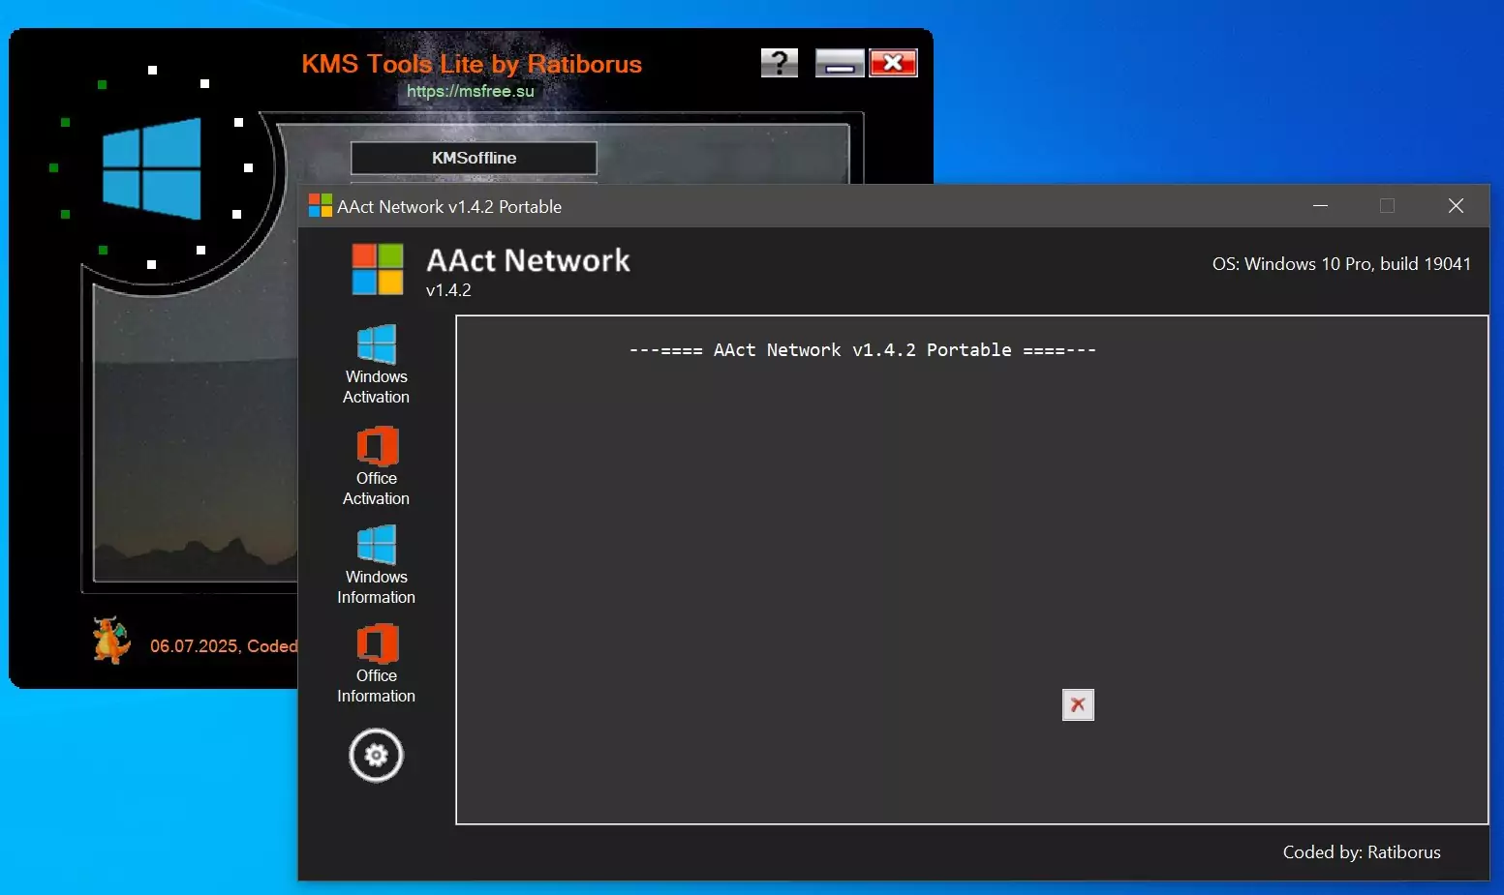1504x895 pixels.
Task: Minimize the AAct Network window
Action: 1320,206
